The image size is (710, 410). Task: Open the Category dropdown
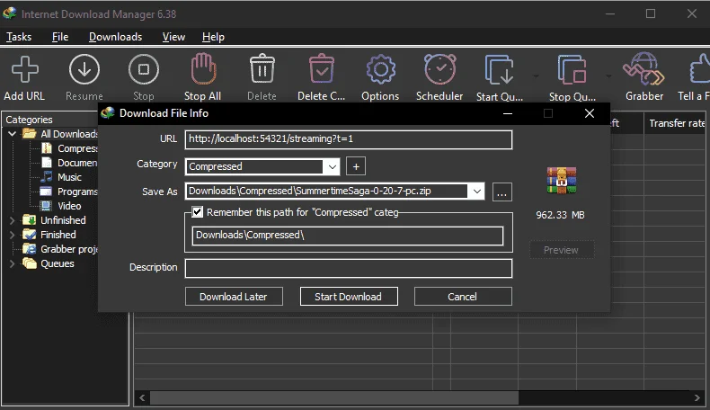point(332,166)
